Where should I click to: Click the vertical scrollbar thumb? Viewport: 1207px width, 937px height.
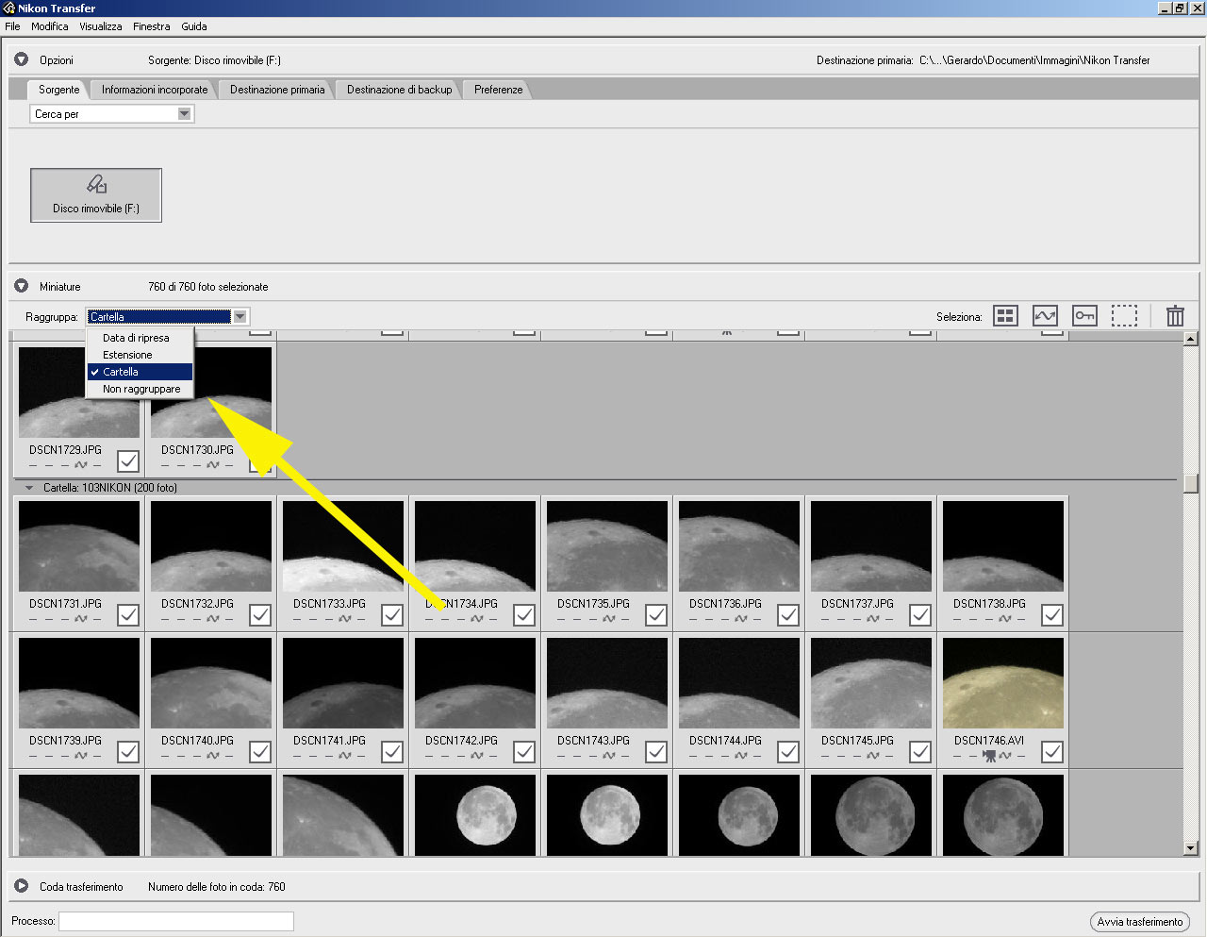pyautogui.click(x=1191, y=483)
